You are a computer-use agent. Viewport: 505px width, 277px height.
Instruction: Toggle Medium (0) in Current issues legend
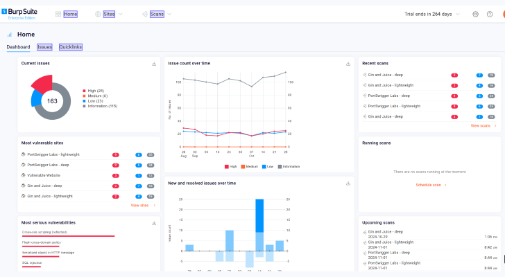click(95, 96)
